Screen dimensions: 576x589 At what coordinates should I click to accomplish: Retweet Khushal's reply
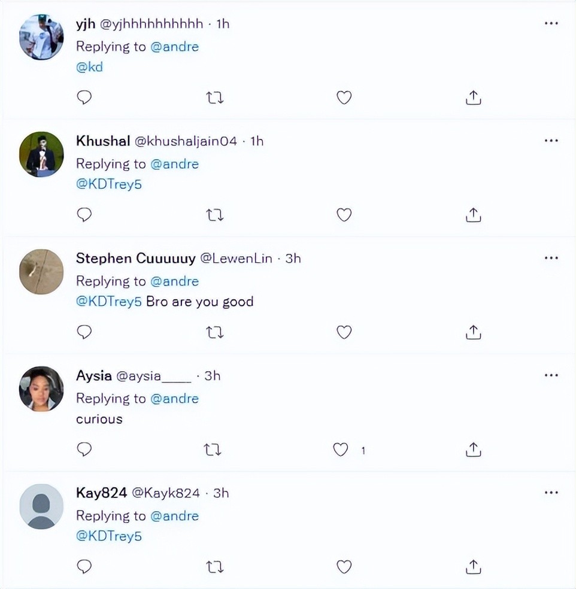pos(214,215)
